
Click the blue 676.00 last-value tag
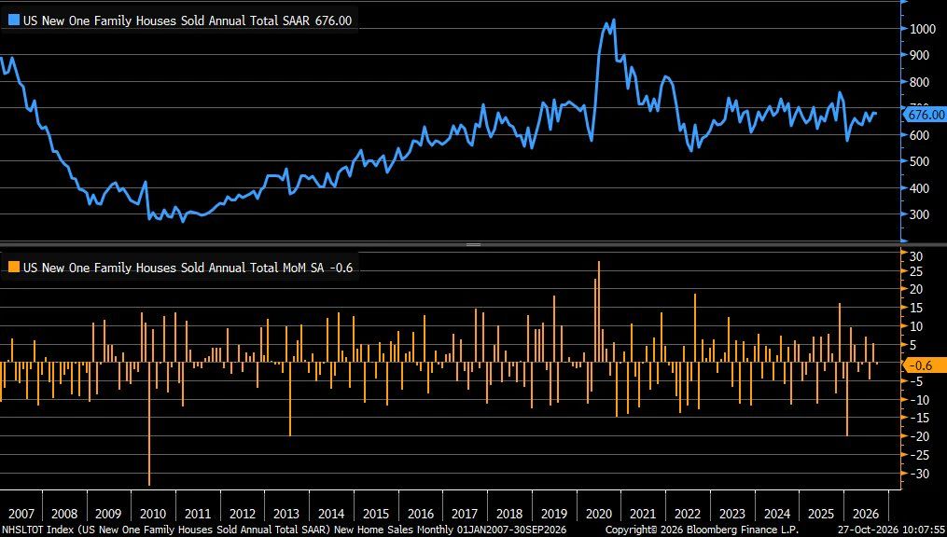(924, 114)
